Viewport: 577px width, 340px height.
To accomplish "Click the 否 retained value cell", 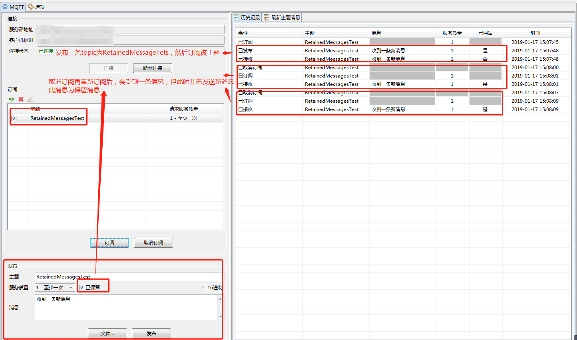I will [485, 59].
